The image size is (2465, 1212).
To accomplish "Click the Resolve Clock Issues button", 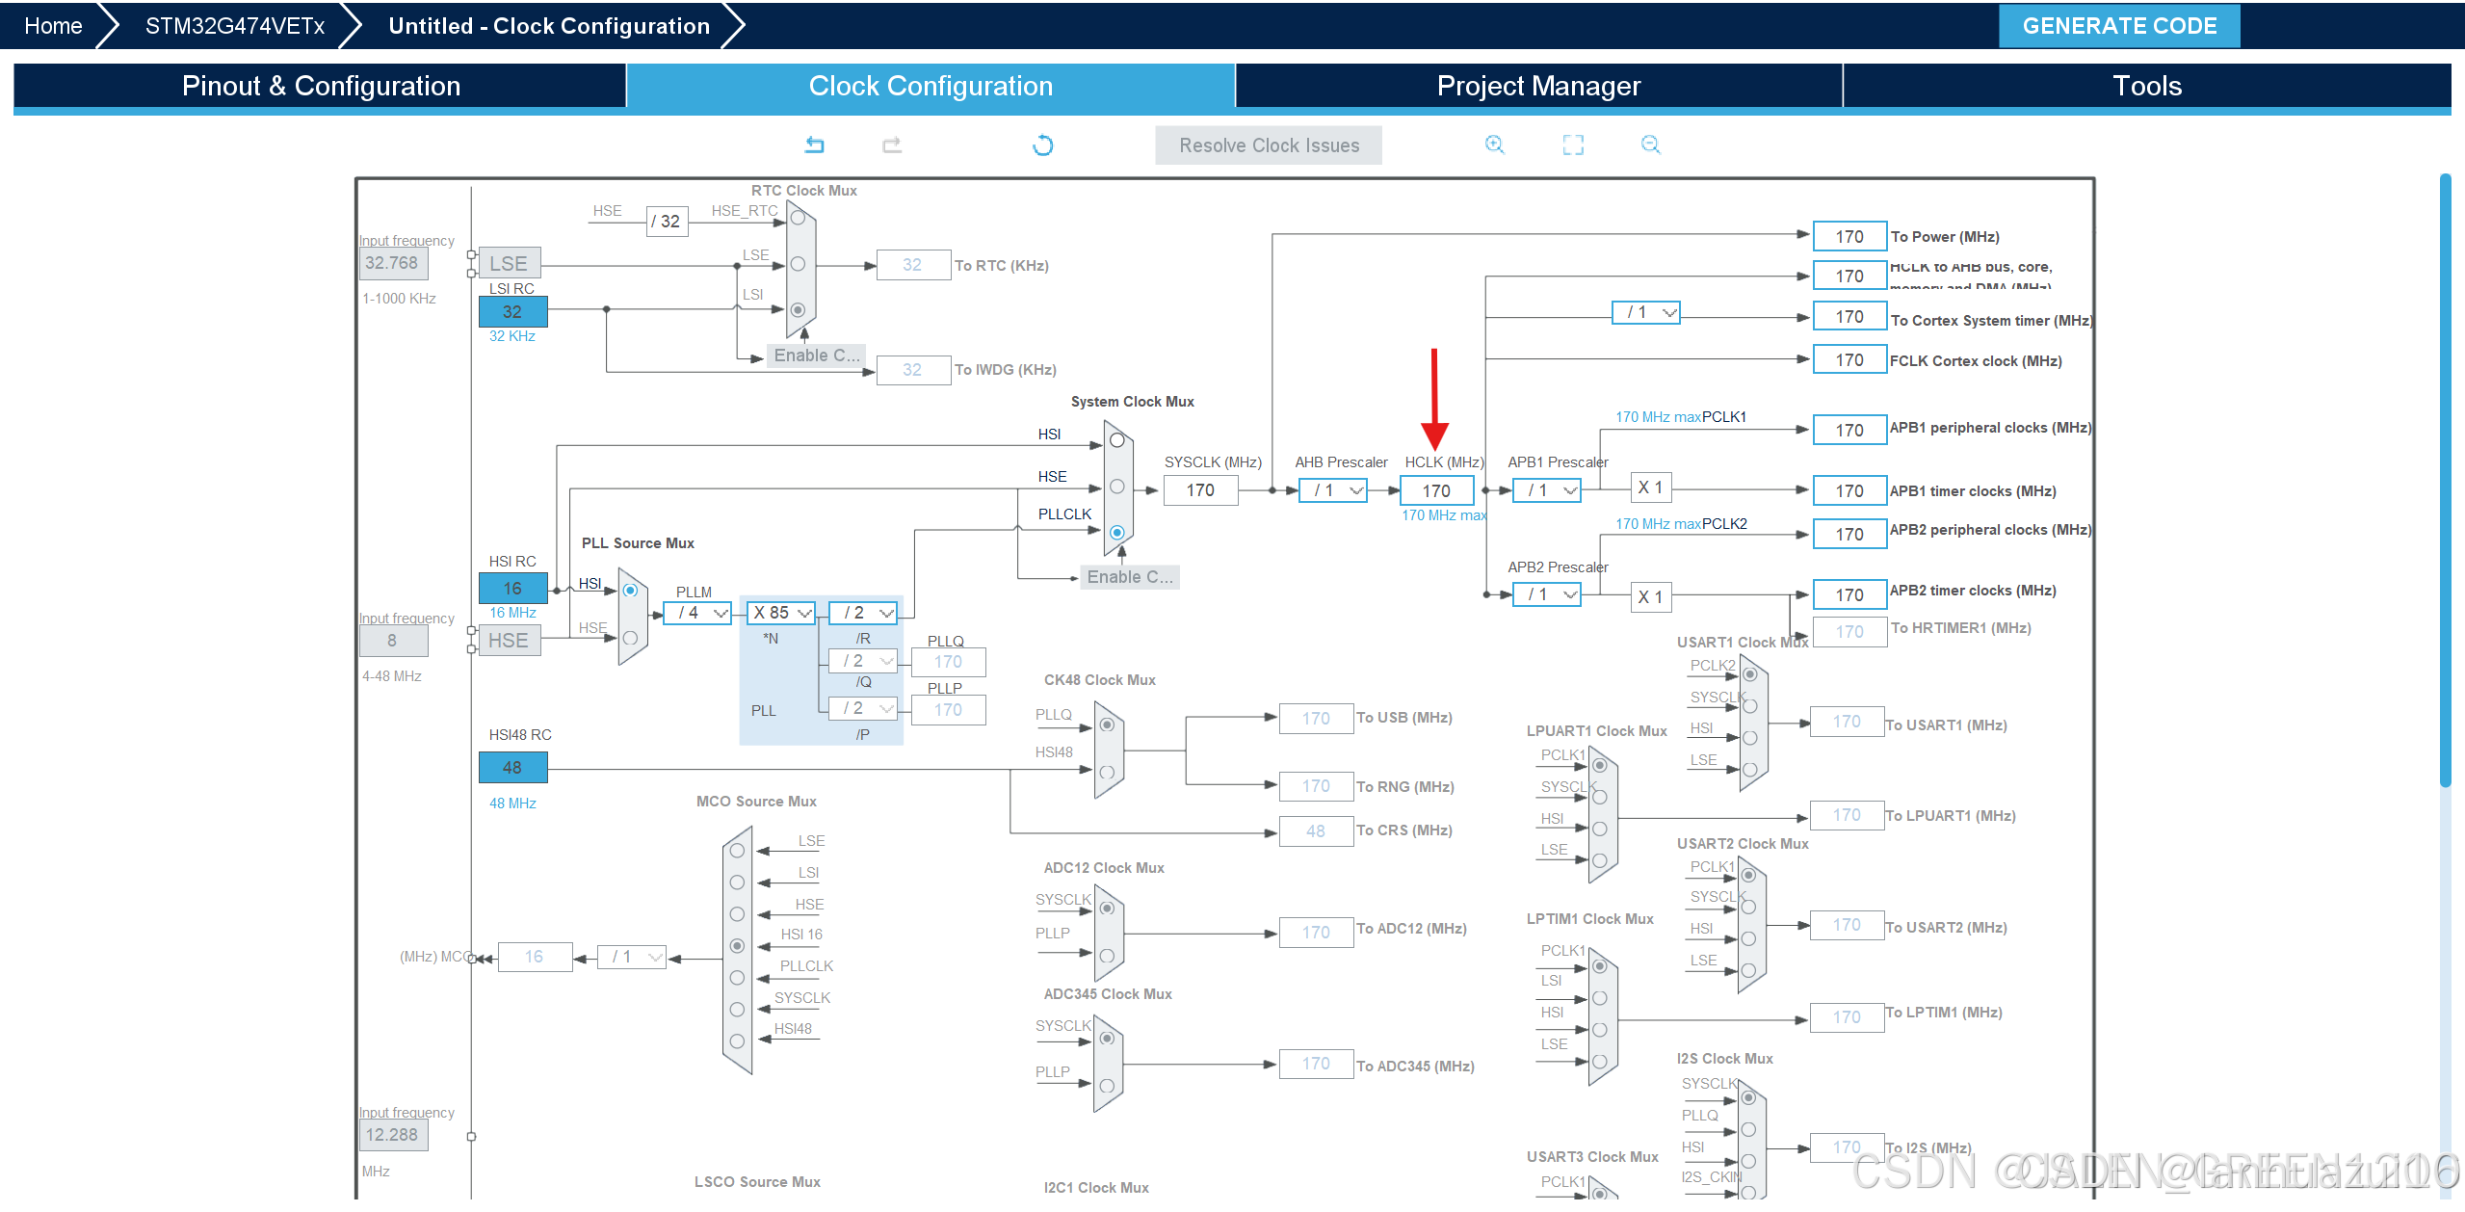I will (1268, 145).
